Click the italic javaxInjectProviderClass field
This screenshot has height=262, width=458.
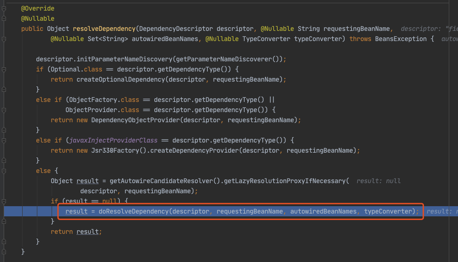click(x=113, y=140)
